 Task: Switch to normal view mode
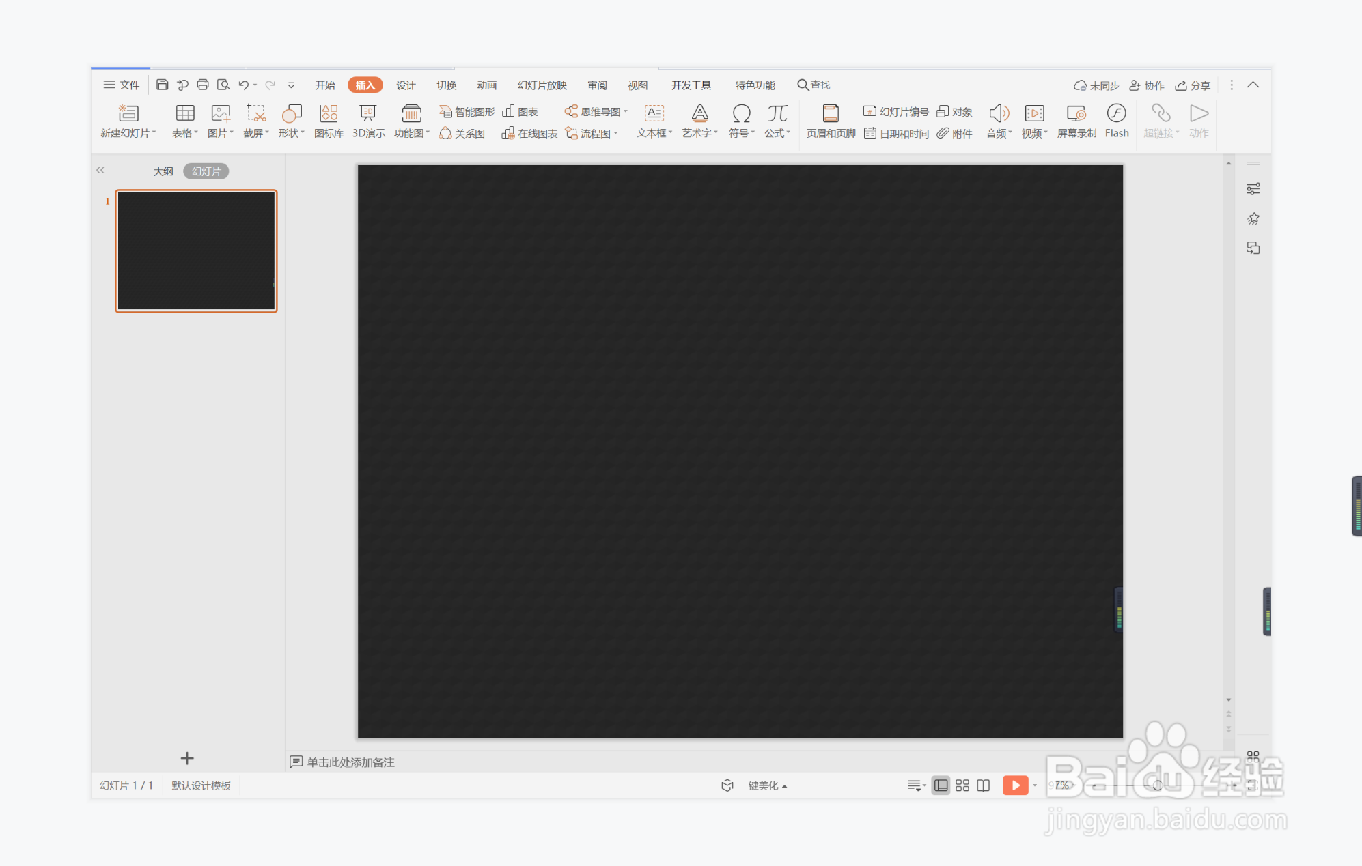(941, 785)
